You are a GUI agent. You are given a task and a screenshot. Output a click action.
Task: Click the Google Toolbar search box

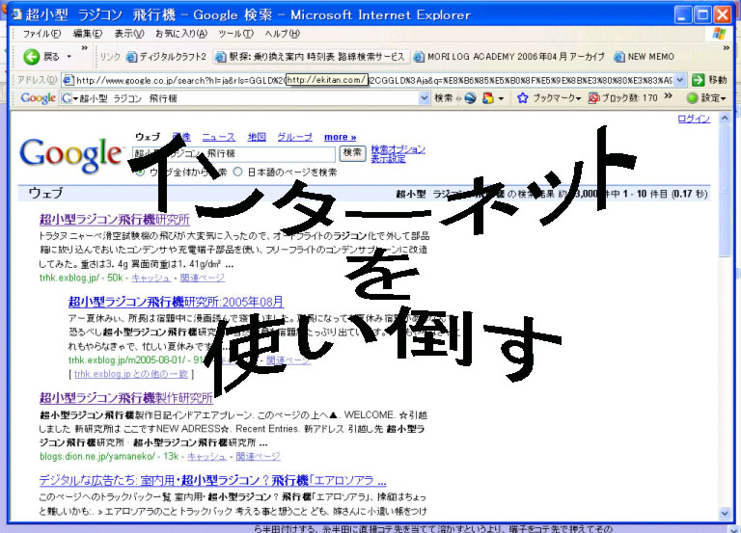click(249, 98)
